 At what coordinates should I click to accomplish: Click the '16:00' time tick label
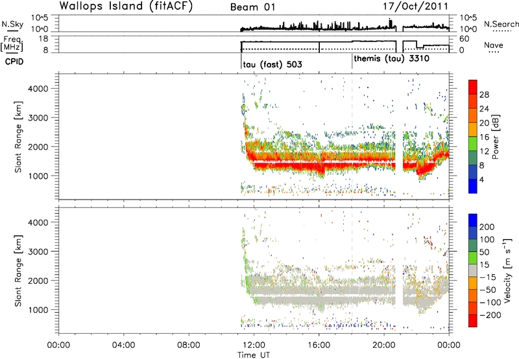pos(319,345)
